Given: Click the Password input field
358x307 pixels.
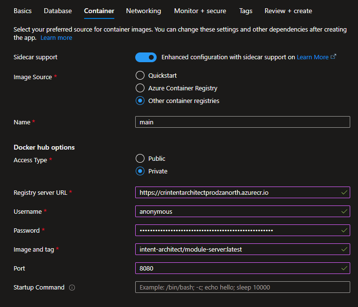Looking at the screenshot, I should (238, 230).
